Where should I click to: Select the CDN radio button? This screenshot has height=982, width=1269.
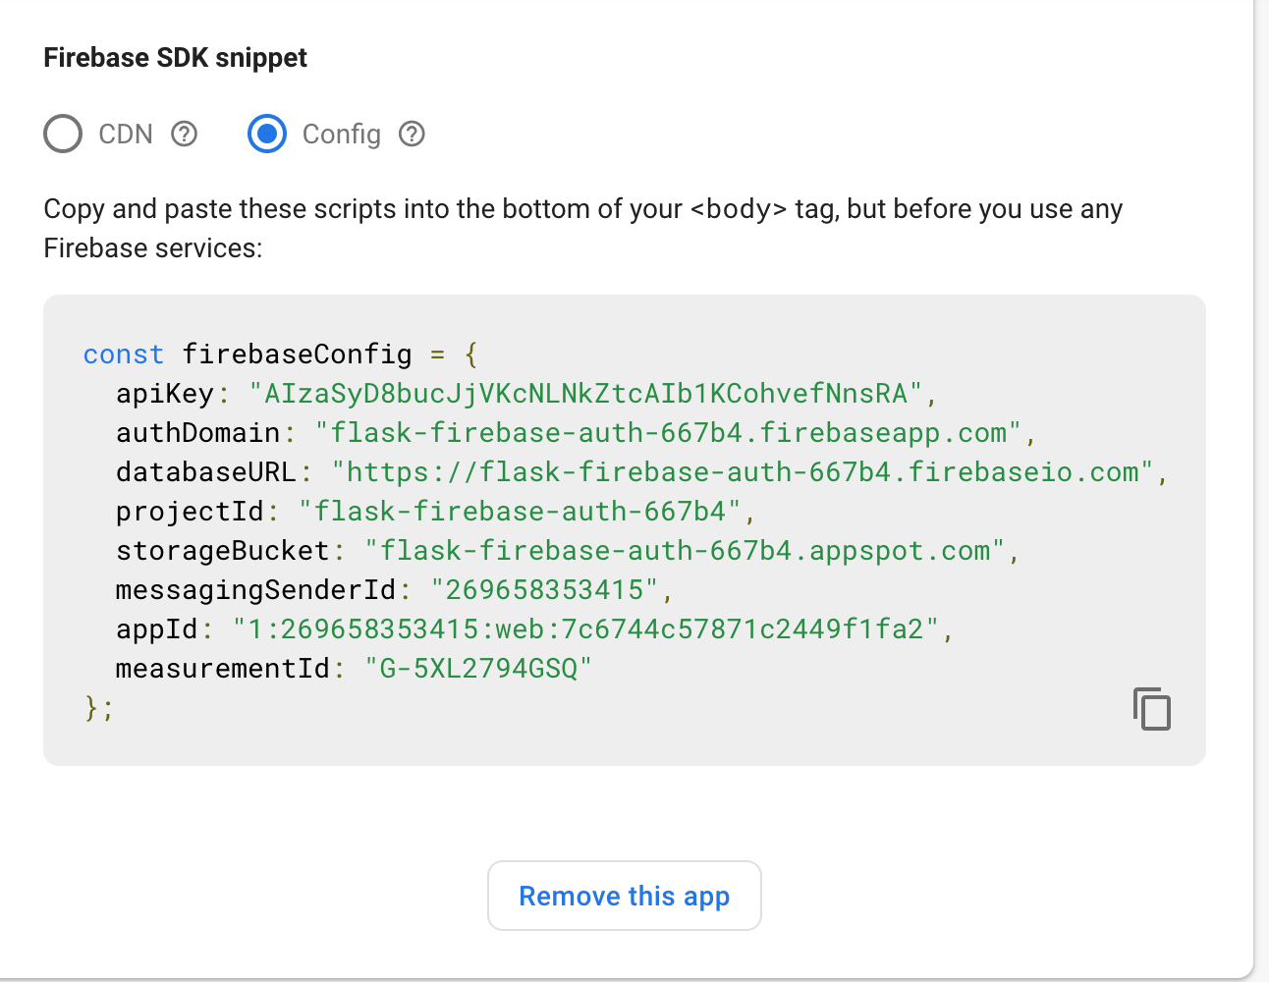[62, 134]
